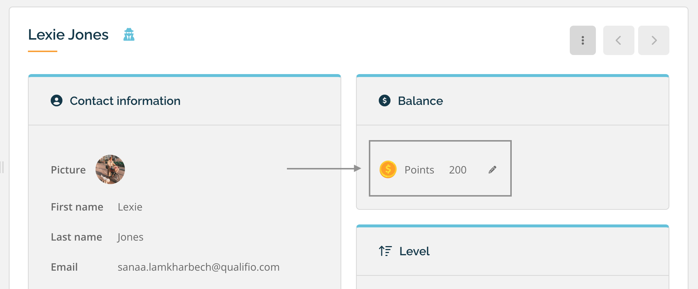Click the Picture field label

(68, 170)
